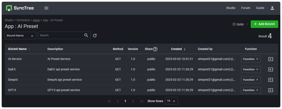
Task: Select the Dall-E BizUnit name
Action: pyautogui.click(x=12, y=69)
